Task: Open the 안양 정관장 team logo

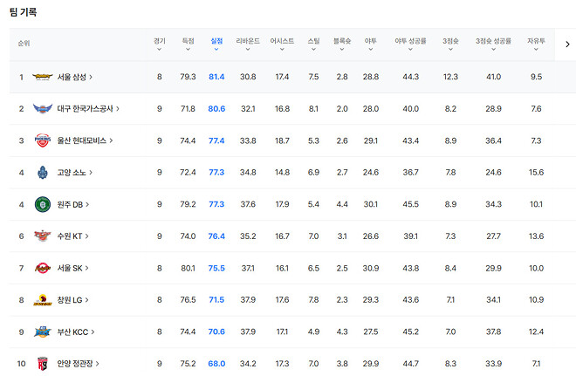Action: click(x=43, y=364)
